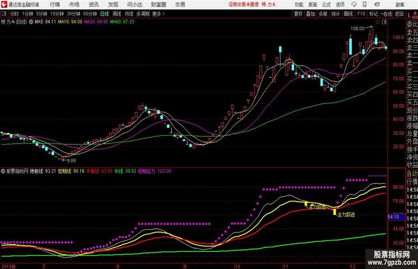The height and width of the screenshot is (269, 418).
Task: Switch to 月线 monthly period
Action: point(129,14)
